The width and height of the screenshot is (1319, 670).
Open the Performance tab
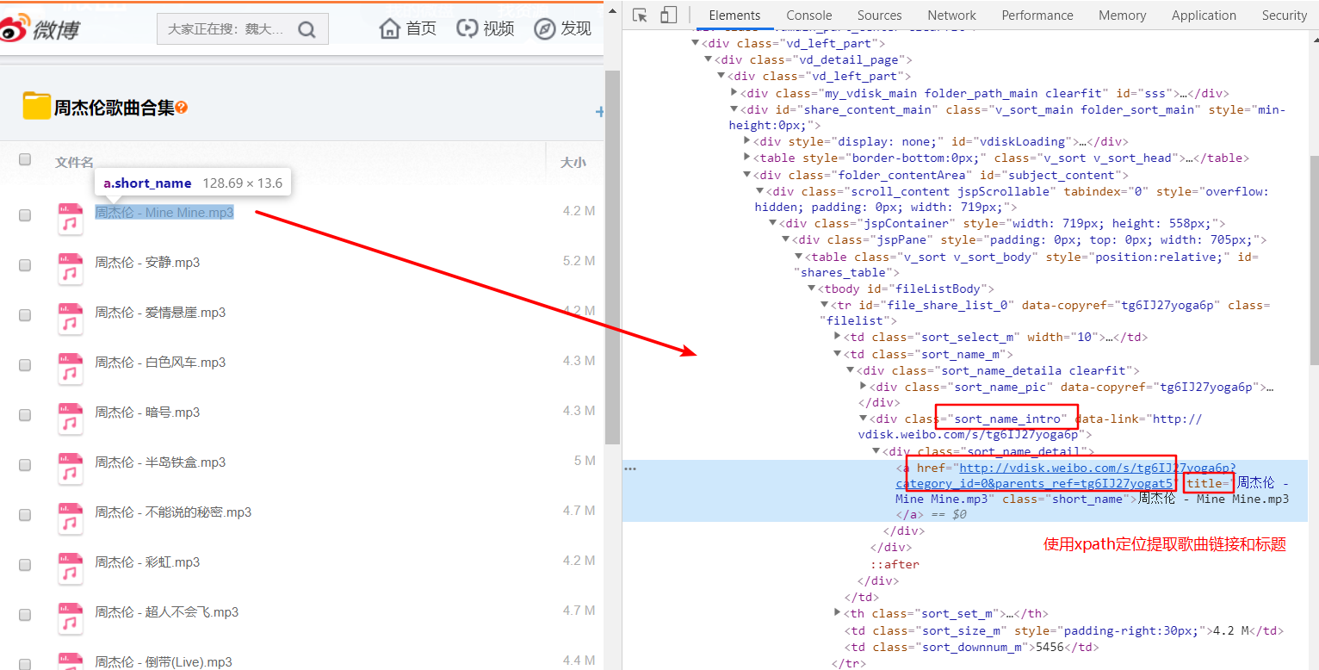click(1037, 16)
